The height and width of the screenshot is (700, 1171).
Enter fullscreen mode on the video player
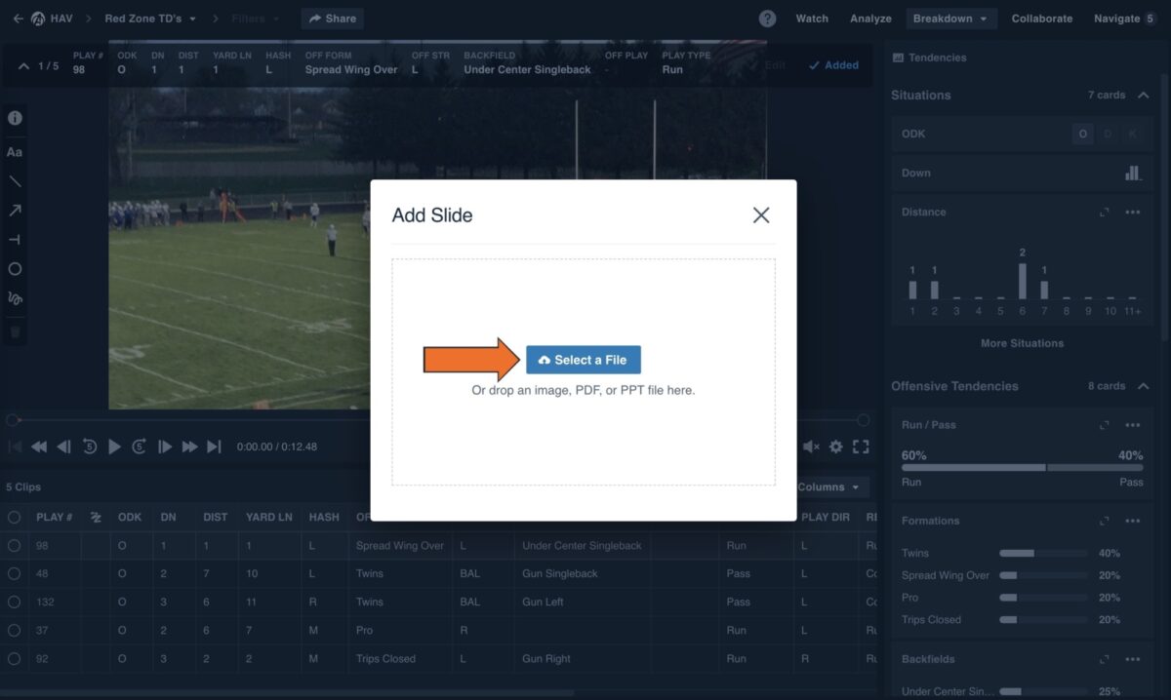(861, 446)
